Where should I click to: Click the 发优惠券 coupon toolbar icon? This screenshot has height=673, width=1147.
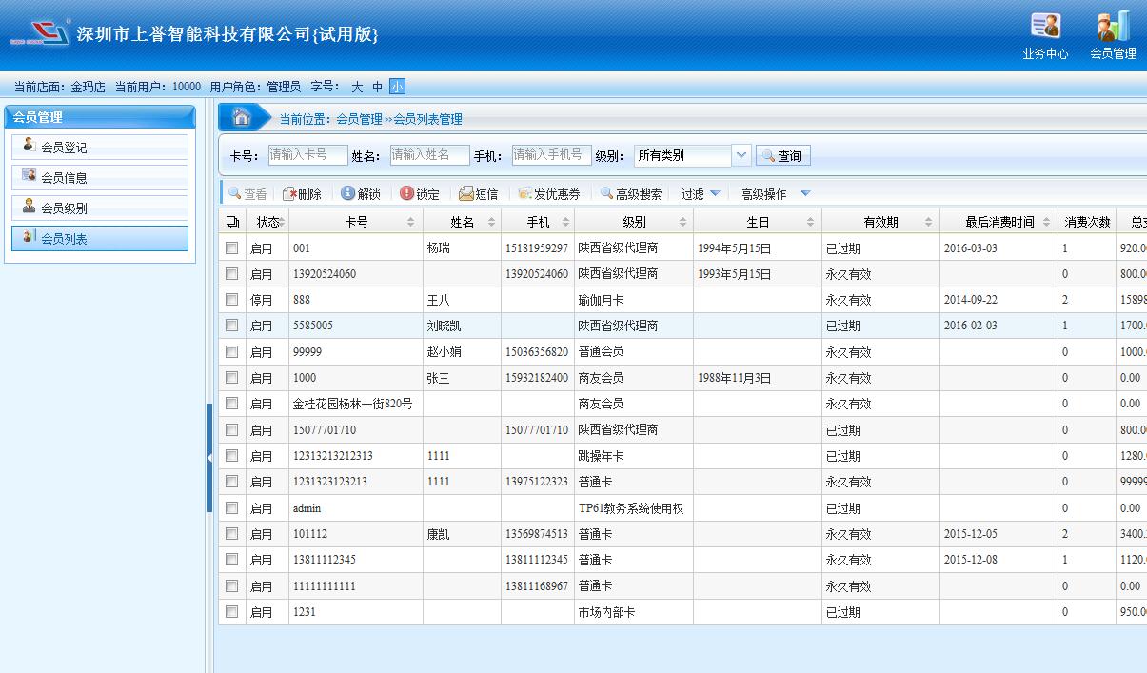coord(524,194)
